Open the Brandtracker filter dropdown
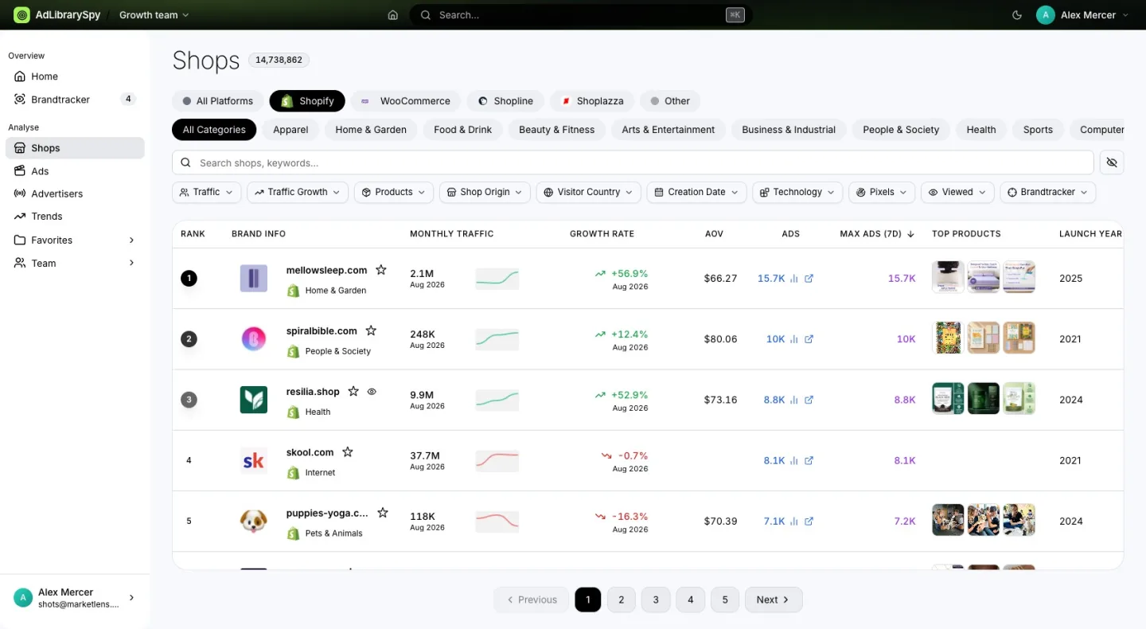 [1047, 192]
